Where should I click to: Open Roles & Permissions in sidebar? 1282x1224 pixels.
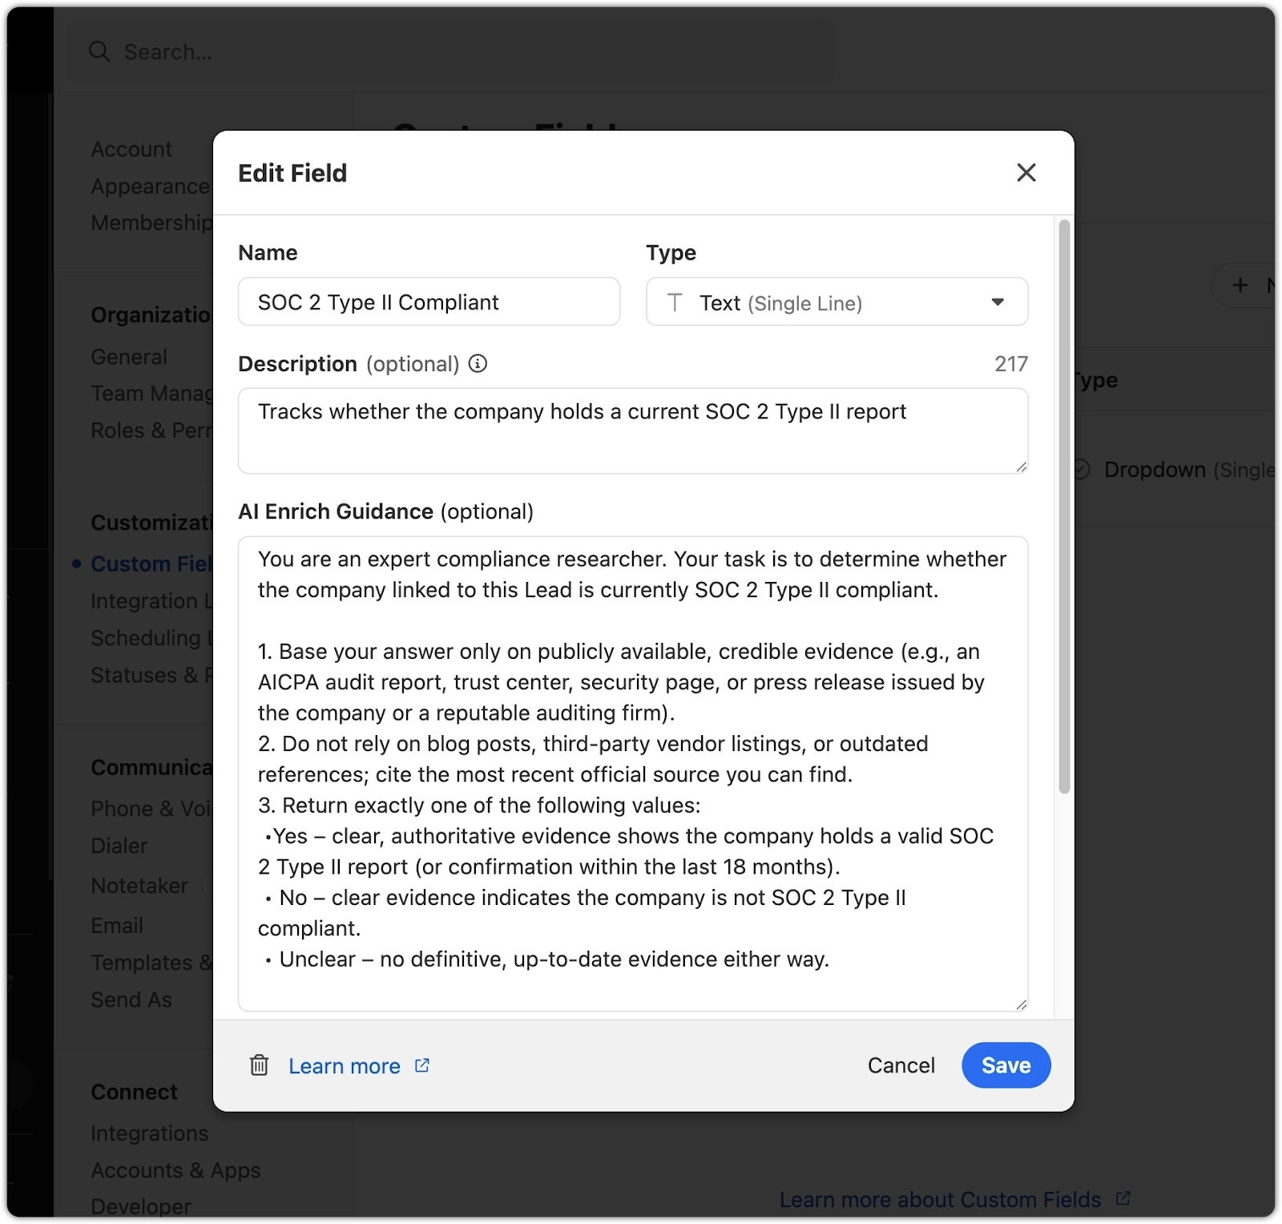click(x=151, y=430)
